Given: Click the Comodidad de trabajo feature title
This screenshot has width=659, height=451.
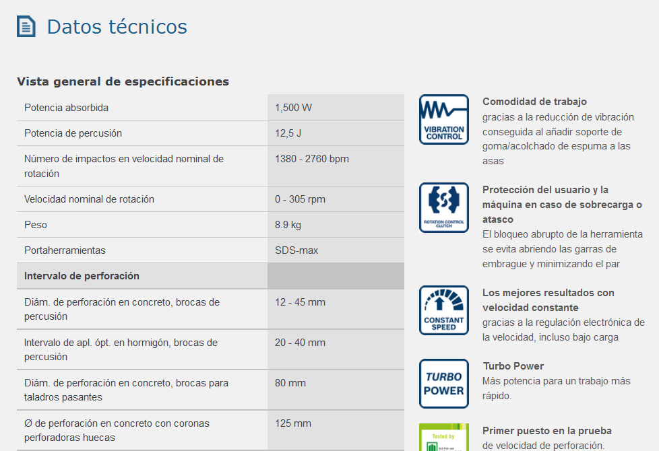Looking at the screenshot, I should [534, 102].
